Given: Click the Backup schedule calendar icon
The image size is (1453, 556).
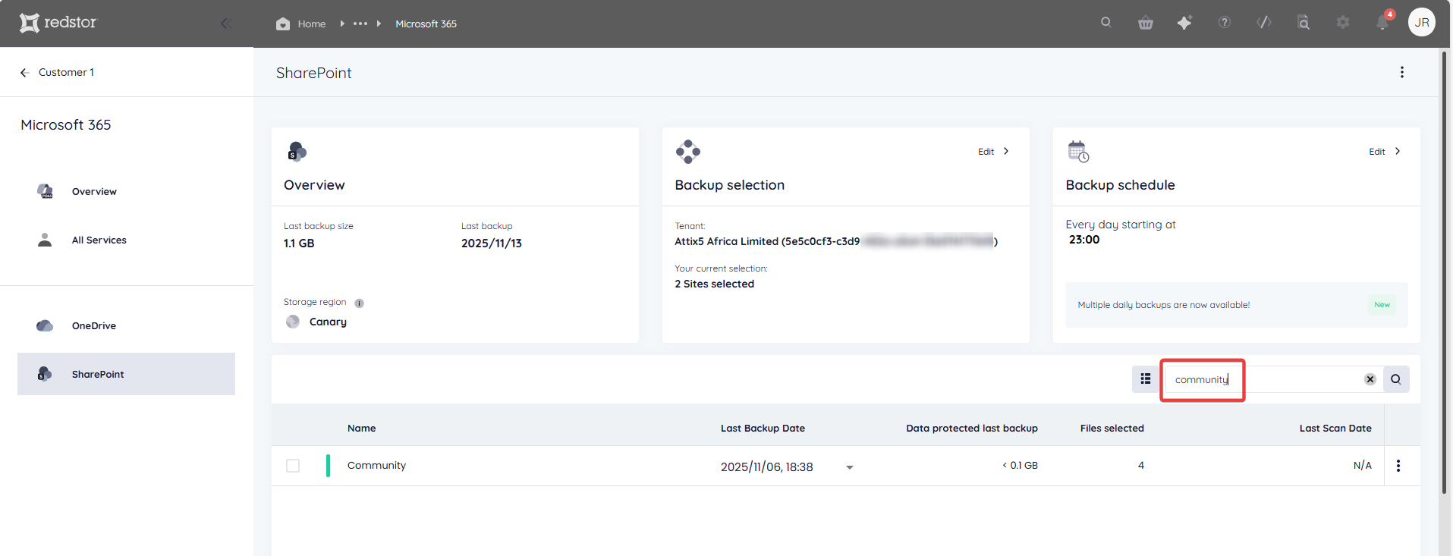Looking at the screenshot, I should [1078, 151].
